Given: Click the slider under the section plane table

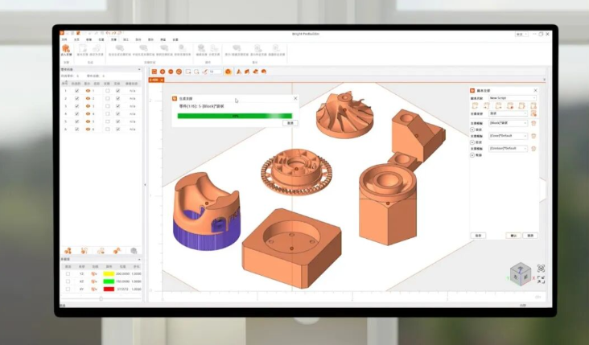Looking at the screenshot, I should pos(101,298).
